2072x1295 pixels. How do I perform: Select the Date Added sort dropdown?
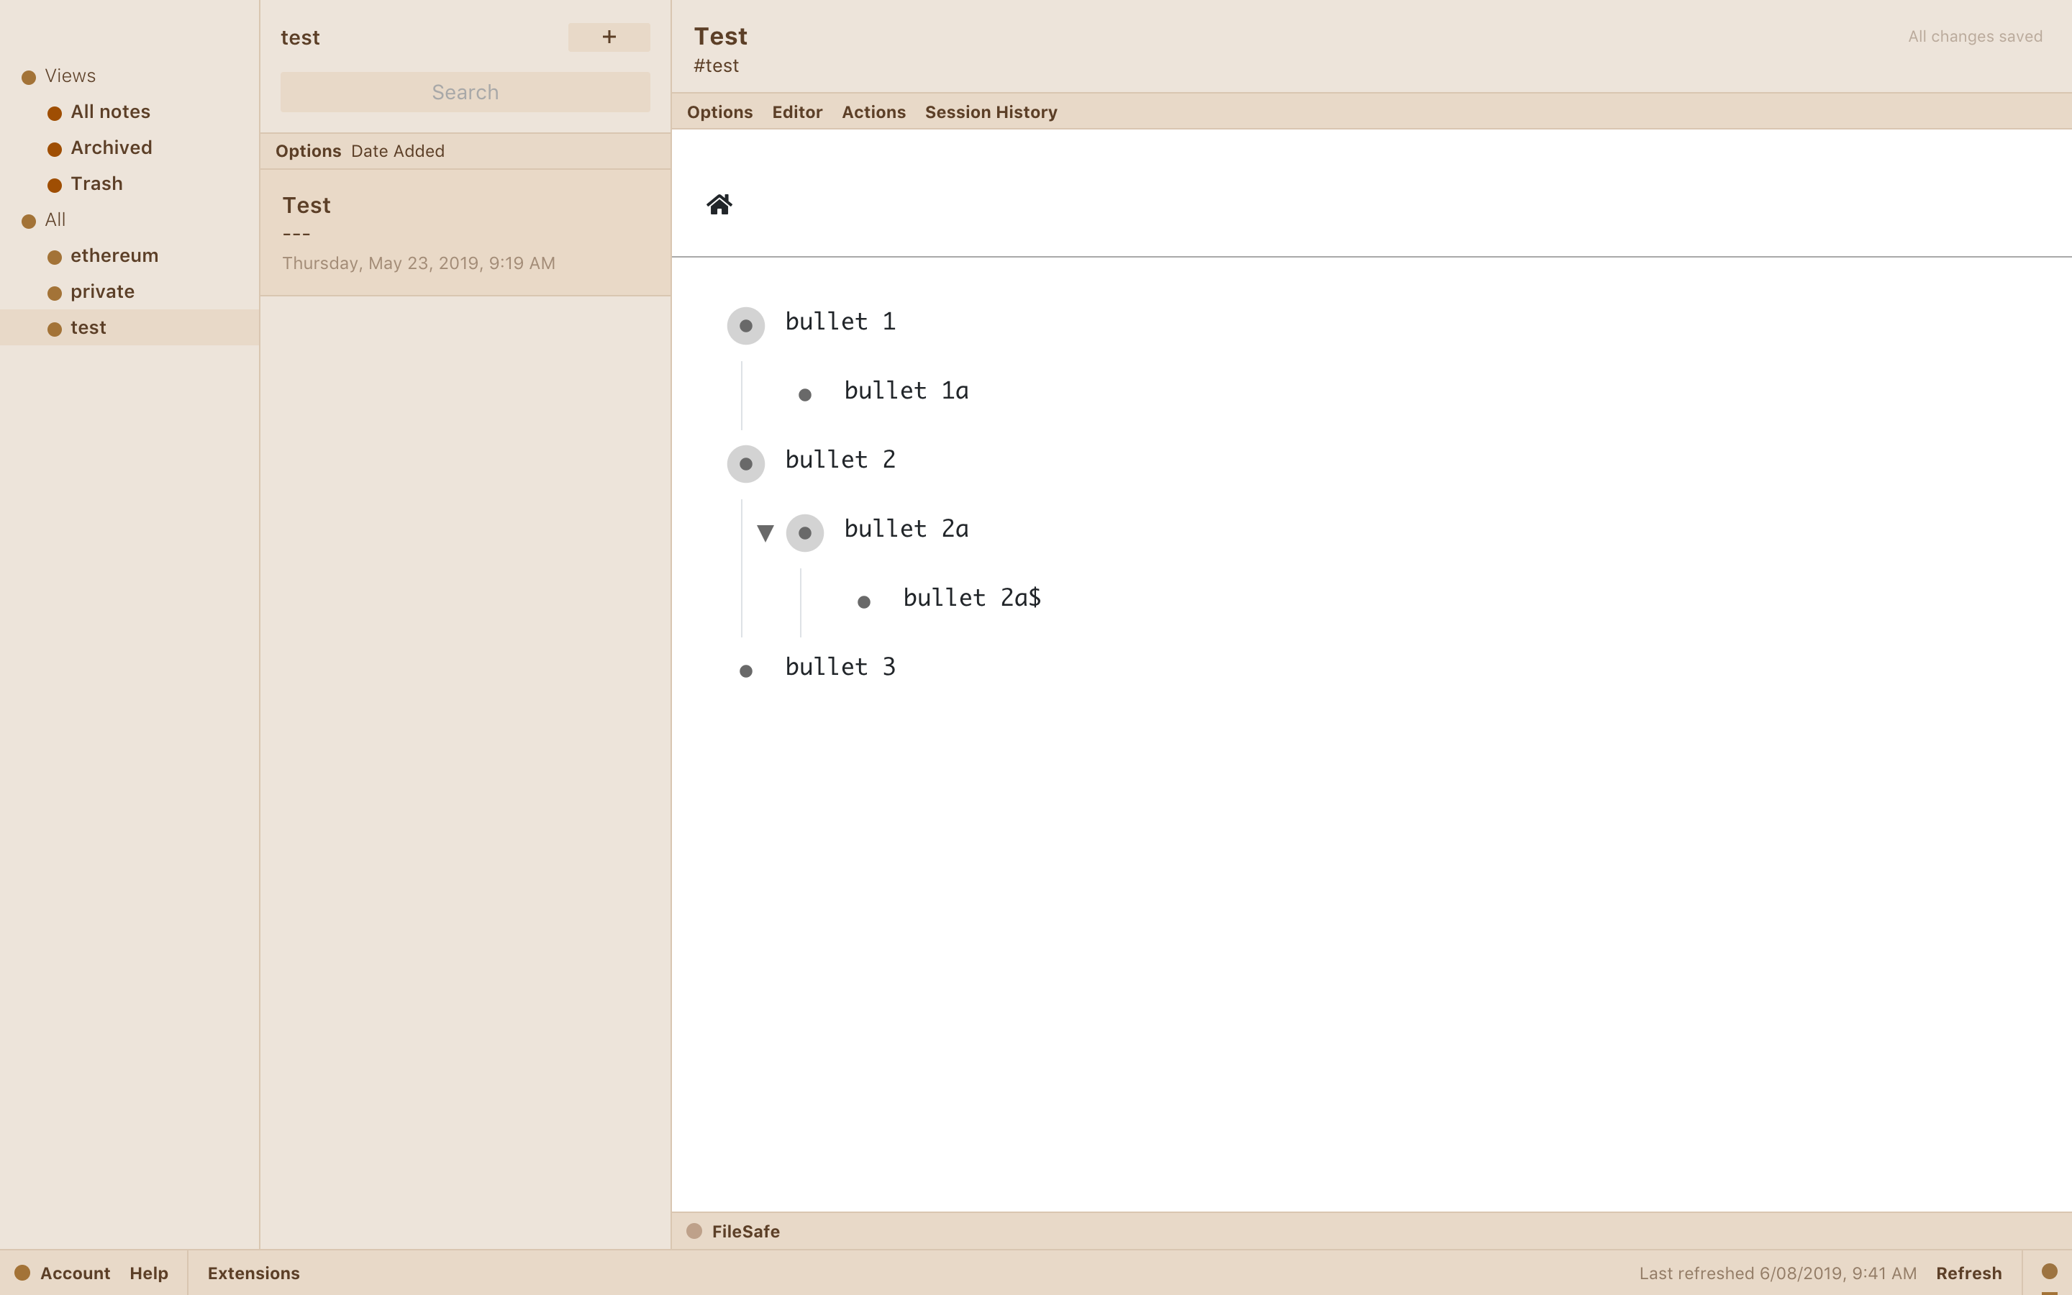click(397, 150)
